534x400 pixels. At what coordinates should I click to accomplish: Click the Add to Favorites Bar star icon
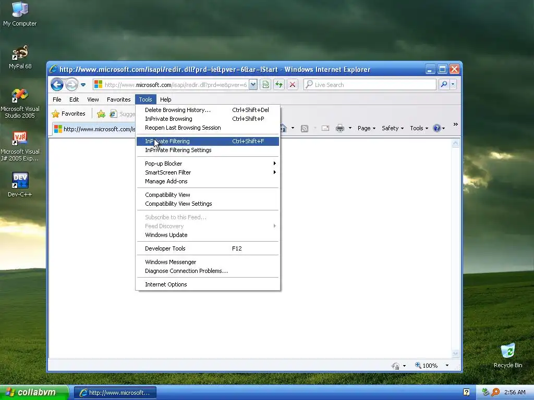(x=101, y=114)
